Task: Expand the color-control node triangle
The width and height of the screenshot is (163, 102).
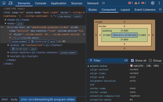Action: pyautogui.click(x=8, y=52)
